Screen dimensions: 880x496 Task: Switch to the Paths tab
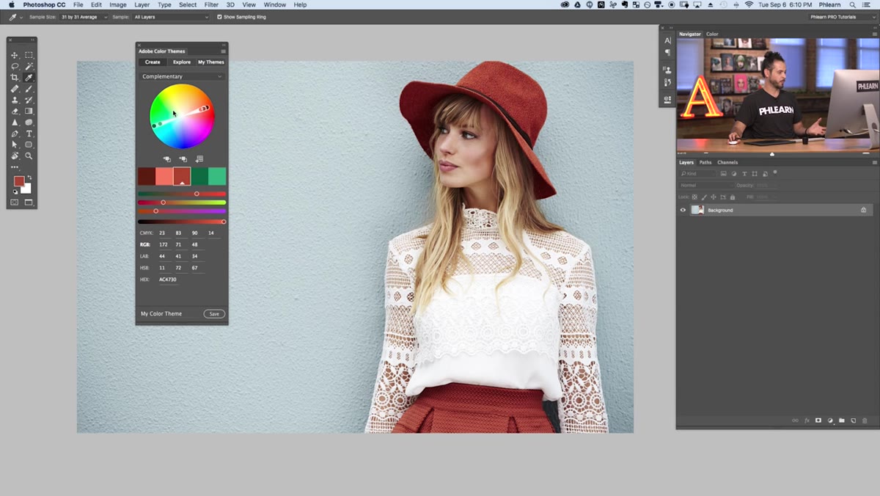[x=705, y=162]
